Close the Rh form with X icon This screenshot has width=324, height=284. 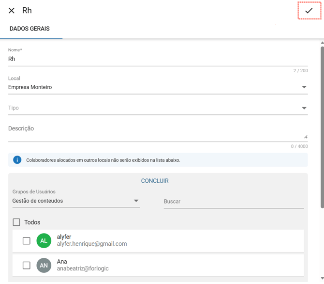click(12, 11)
